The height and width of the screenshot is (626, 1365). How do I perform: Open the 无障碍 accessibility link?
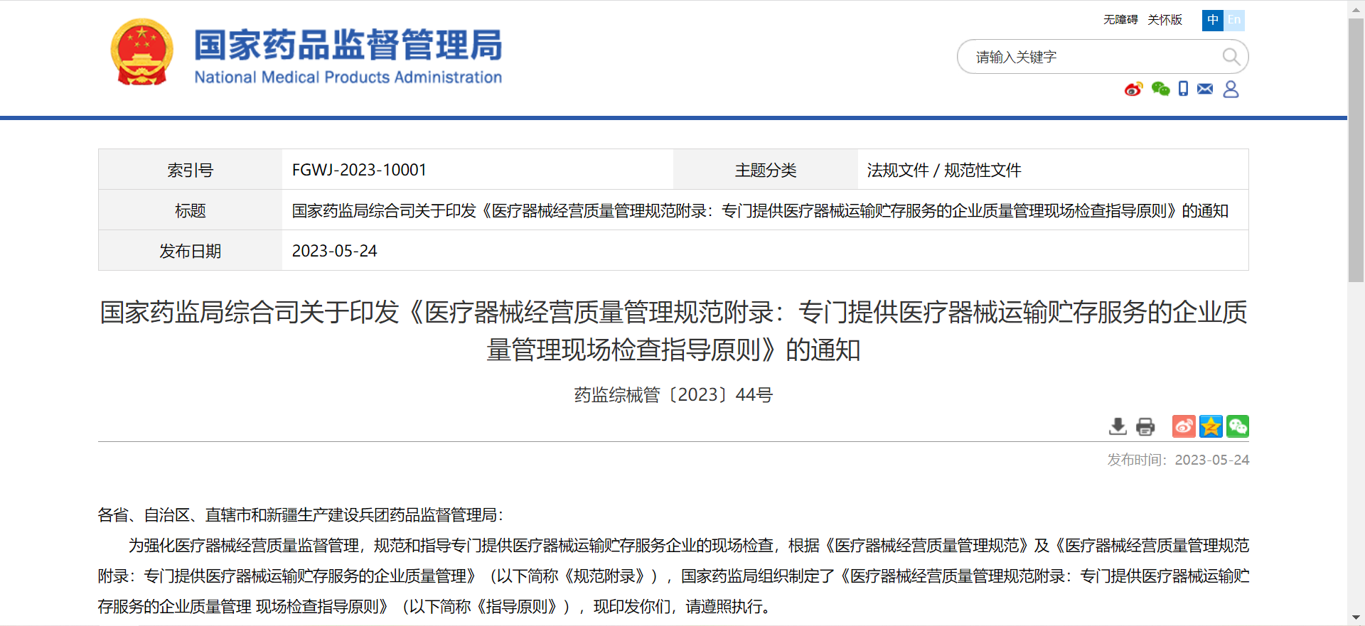pos(1120,20)
